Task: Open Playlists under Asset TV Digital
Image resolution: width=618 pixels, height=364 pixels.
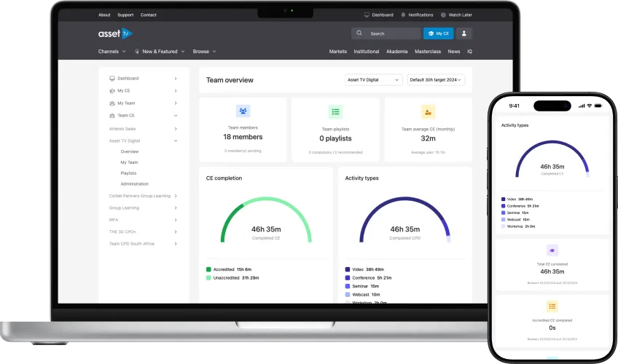Action: tap(128, 173)
